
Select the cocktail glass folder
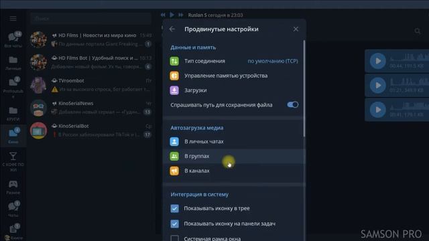coord(13,161)
